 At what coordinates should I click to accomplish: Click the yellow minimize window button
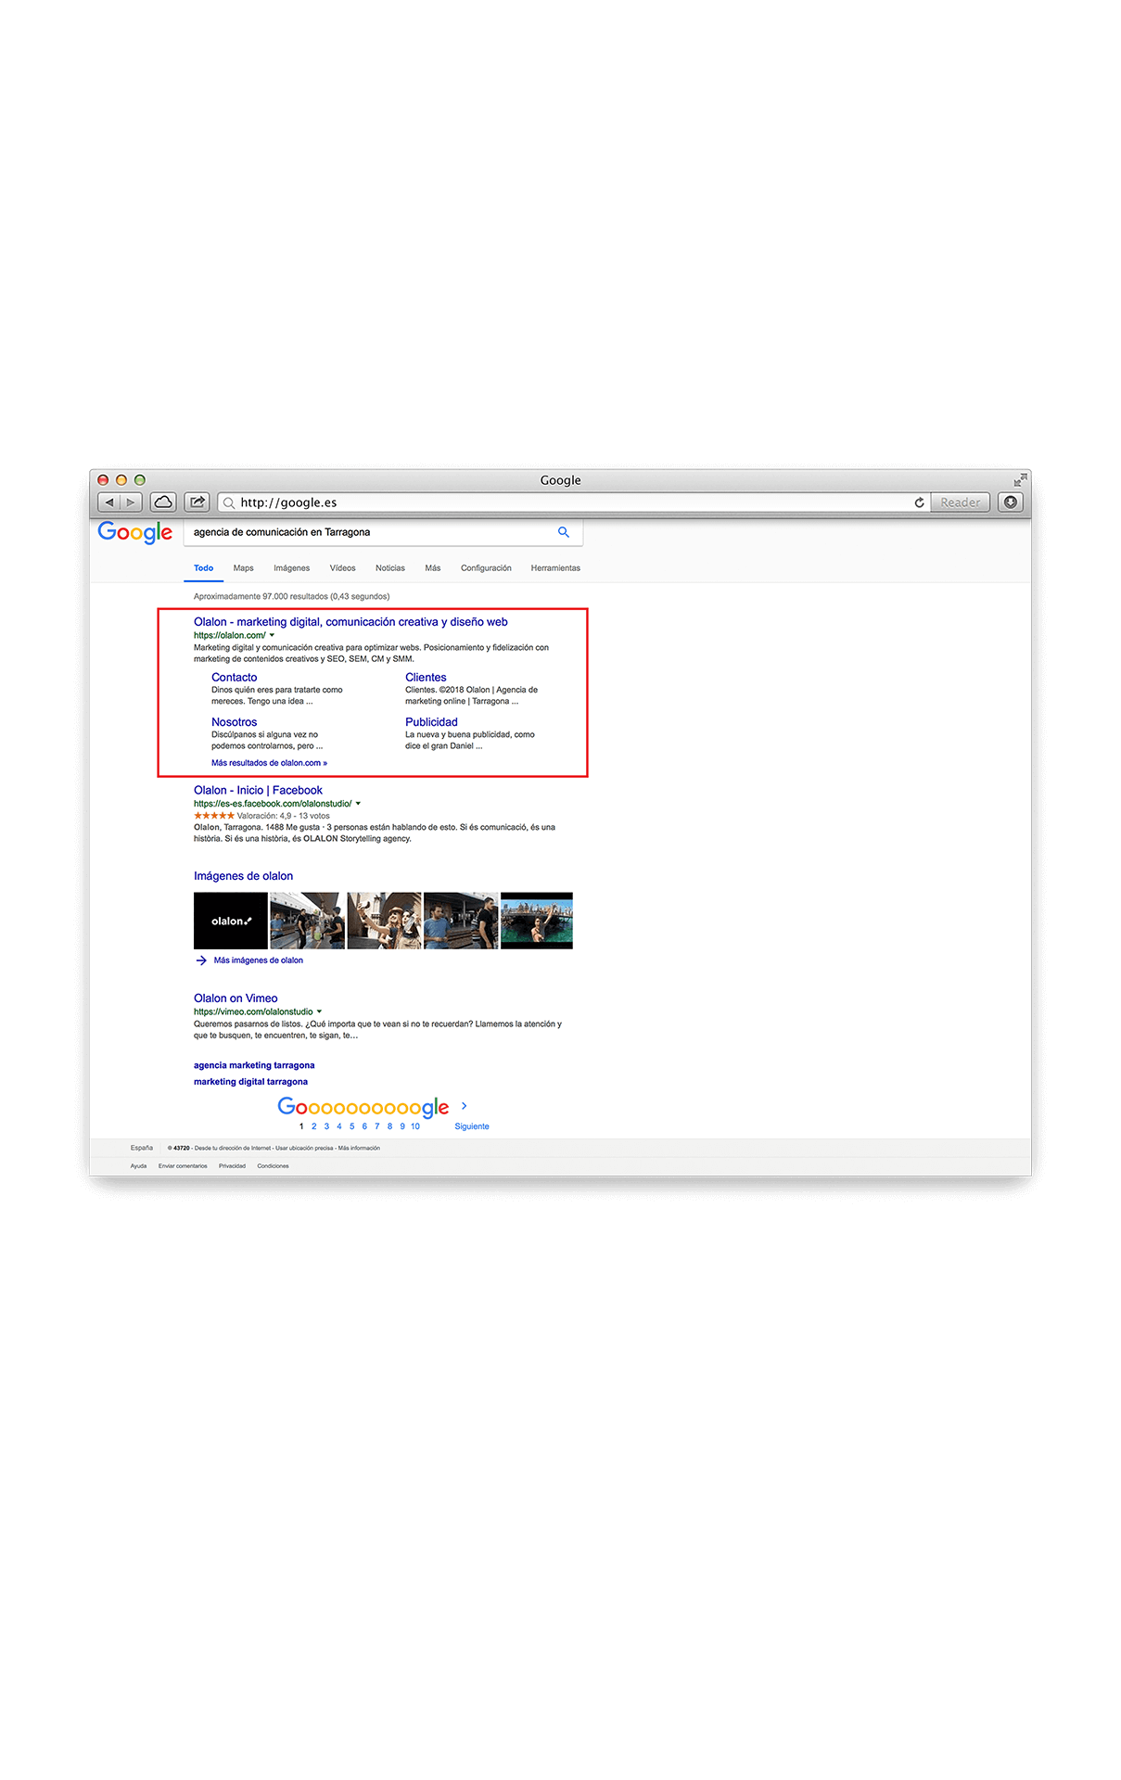[121, 480]
